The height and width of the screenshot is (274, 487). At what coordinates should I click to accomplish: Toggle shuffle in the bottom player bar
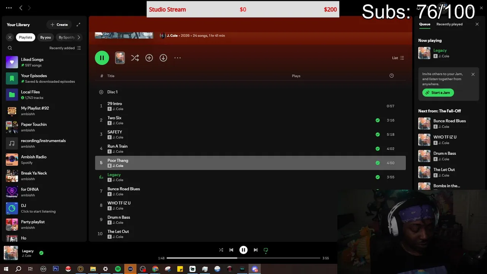tap(221, 250)
